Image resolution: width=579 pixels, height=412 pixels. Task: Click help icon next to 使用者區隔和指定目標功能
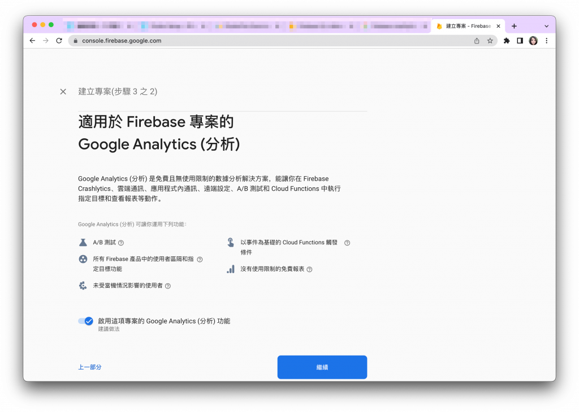click(x=200, y=260)
